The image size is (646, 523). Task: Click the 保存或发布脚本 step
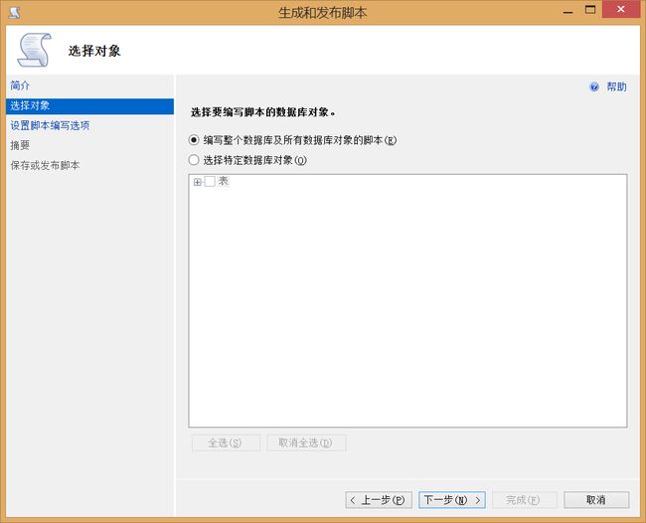(45, 165)
